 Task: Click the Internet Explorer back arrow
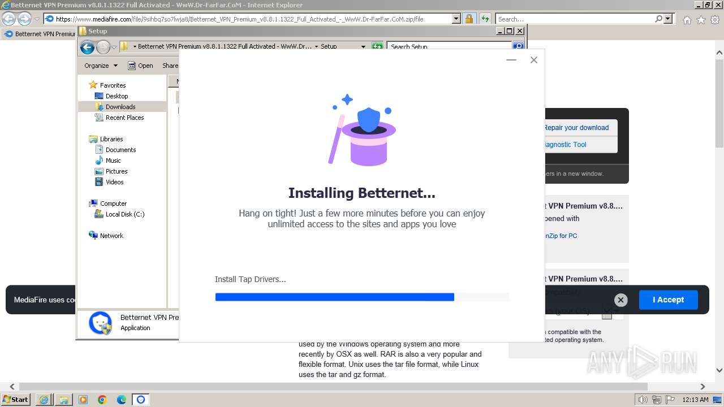coord(8,19)
